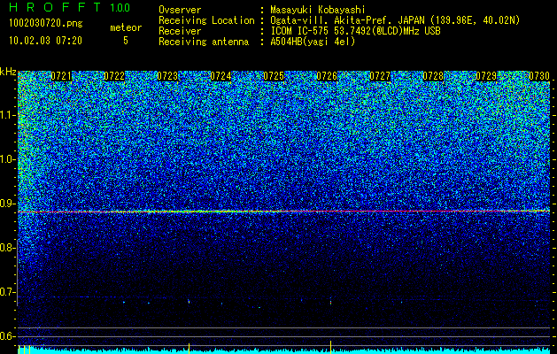Click the Receiver label
Screen dimensions: 557x354
point(180,31)
